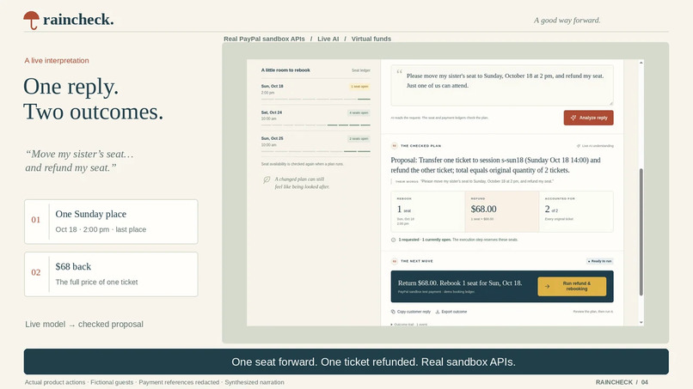Click the Seat ledger label

360,70
